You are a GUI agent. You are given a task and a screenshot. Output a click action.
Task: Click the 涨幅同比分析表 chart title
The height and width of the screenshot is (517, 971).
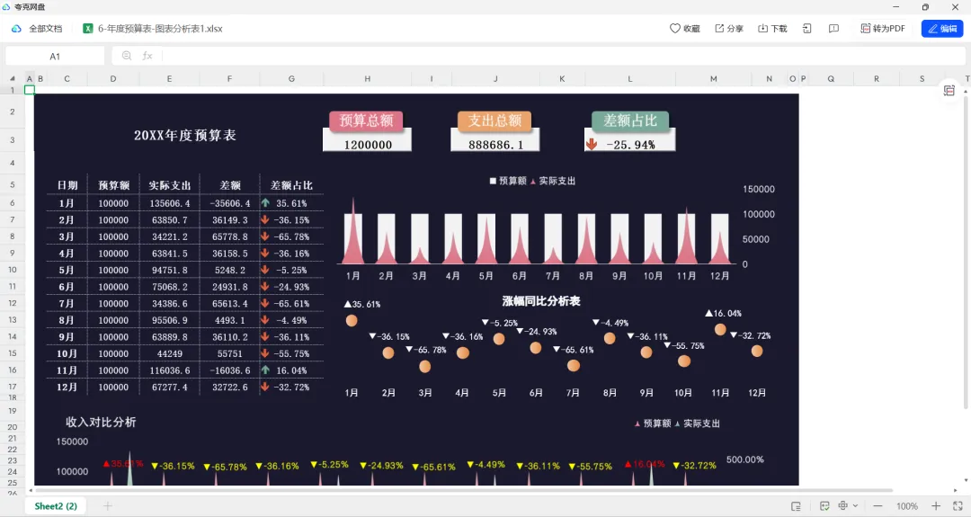[x=541, y=301]
